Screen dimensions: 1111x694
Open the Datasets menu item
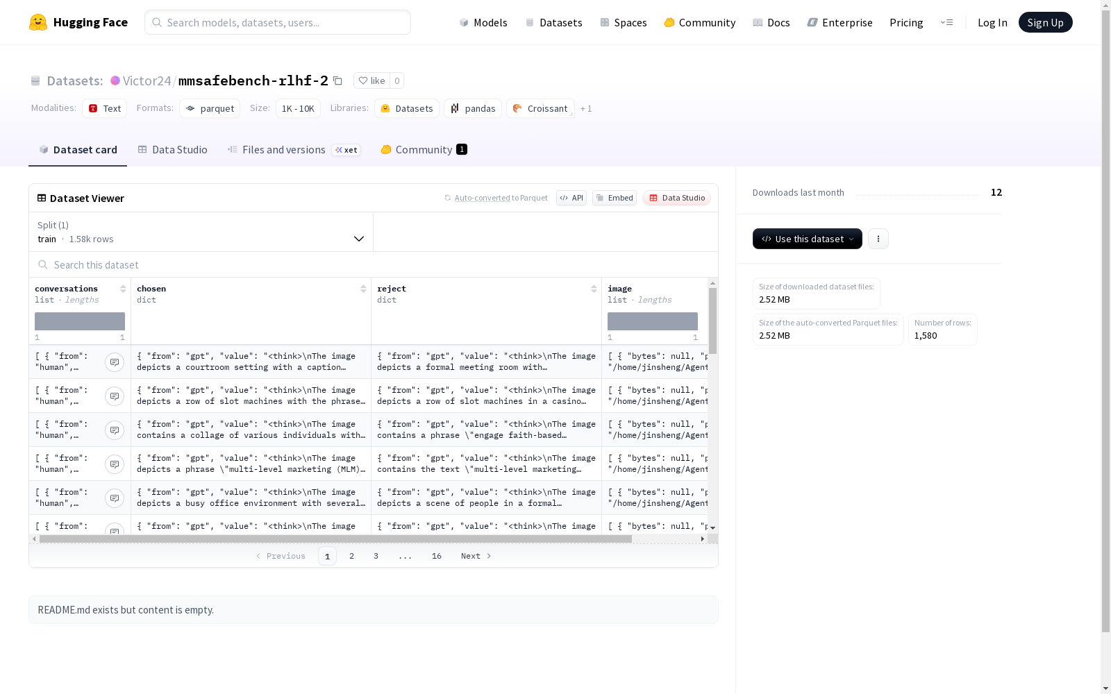(553, 22)
